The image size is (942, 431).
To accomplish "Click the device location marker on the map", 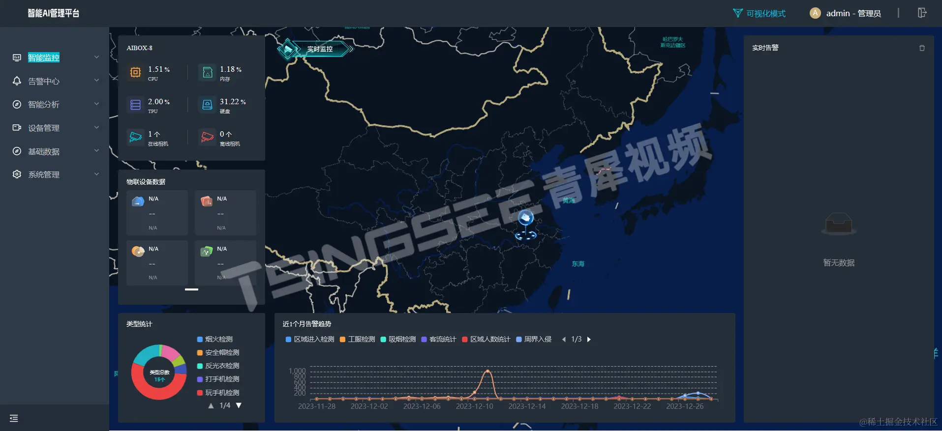I will click(x=525, y=225).
